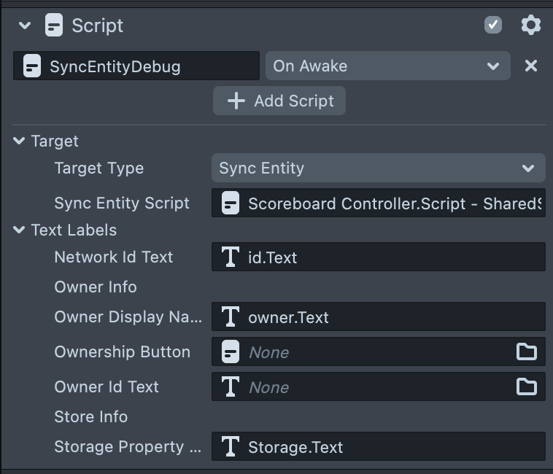Browse folder for Ownership Button reference
The width and height of the screenshot is (553, 474).
(x=527, y=352)
